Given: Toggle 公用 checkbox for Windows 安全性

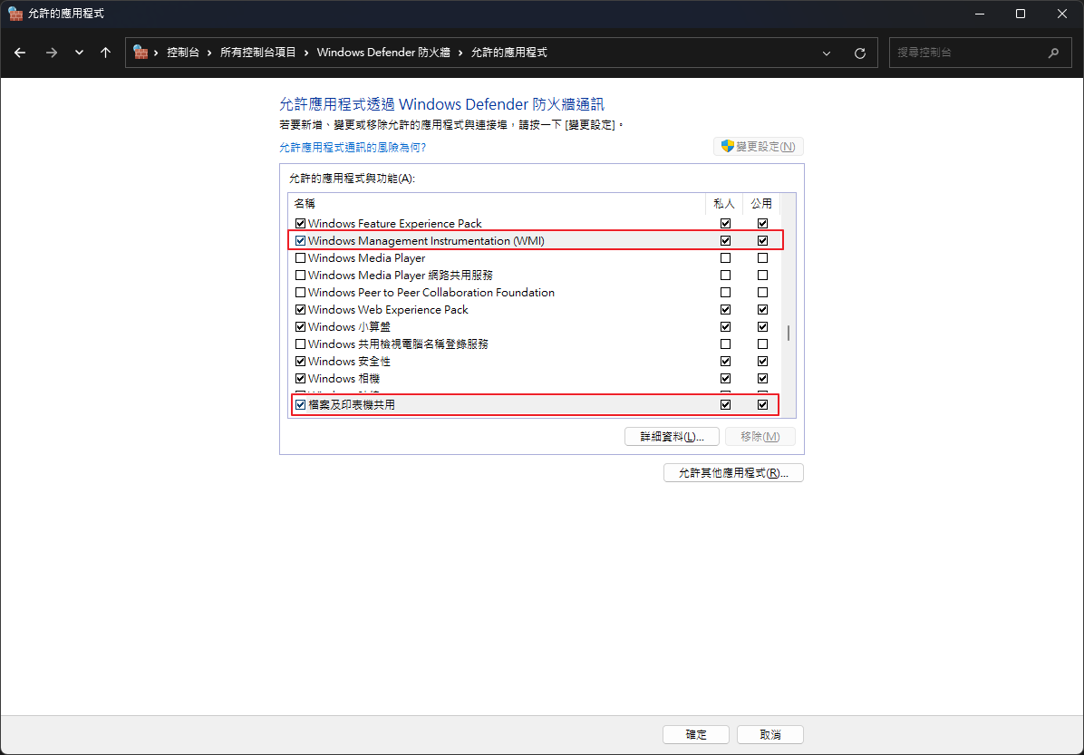Looking at the screenshot, I should 762,362.
